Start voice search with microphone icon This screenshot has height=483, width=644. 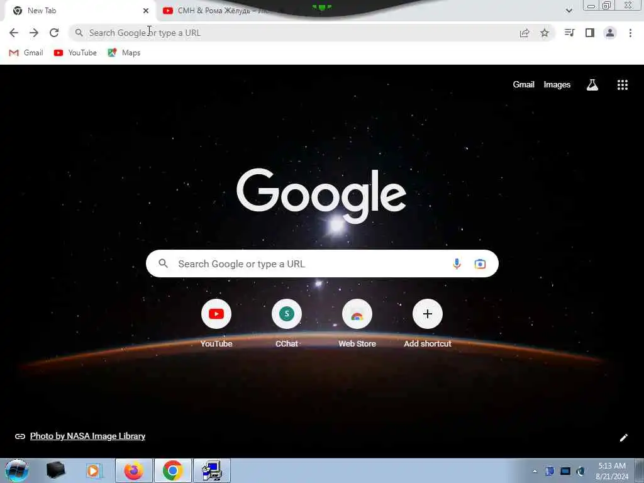[457, 264]
